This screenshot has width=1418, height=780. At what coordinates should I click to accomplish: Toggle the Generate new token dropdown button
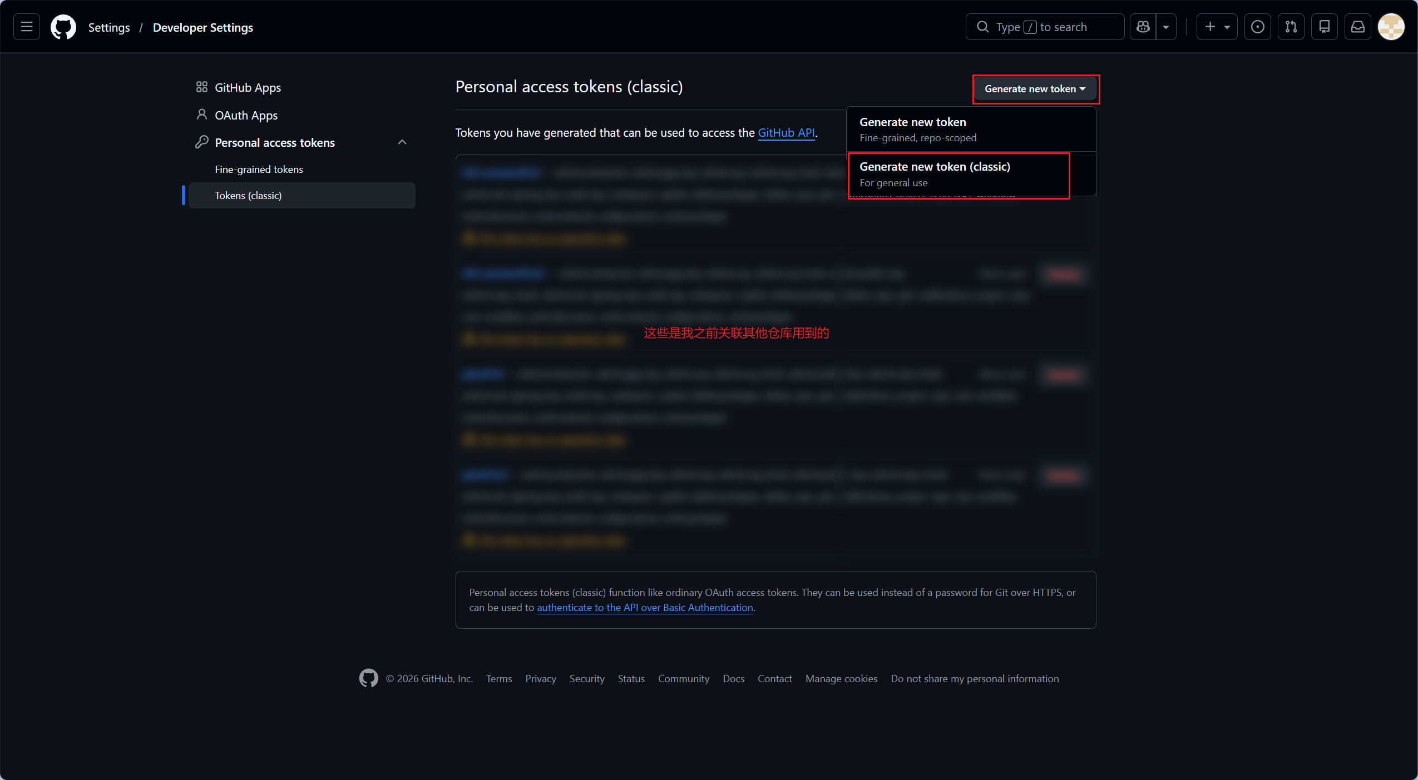(x=1035, y=89)
